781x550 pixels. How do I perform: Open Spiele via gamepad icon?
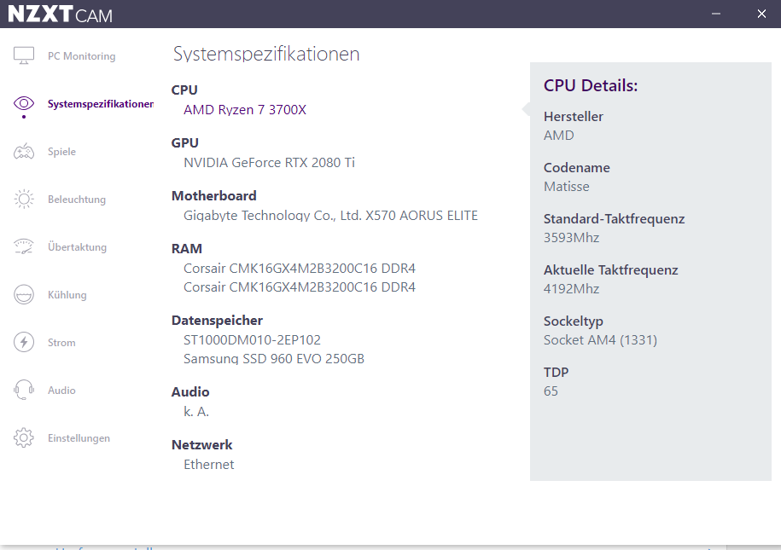[24, 152]
